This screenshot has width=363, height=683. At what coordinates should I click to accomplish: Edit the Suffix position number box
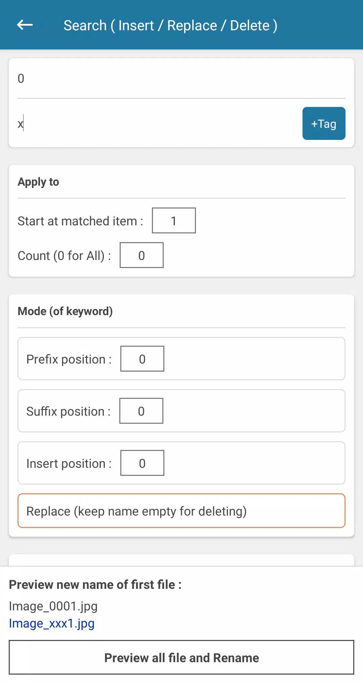[141, 411]
